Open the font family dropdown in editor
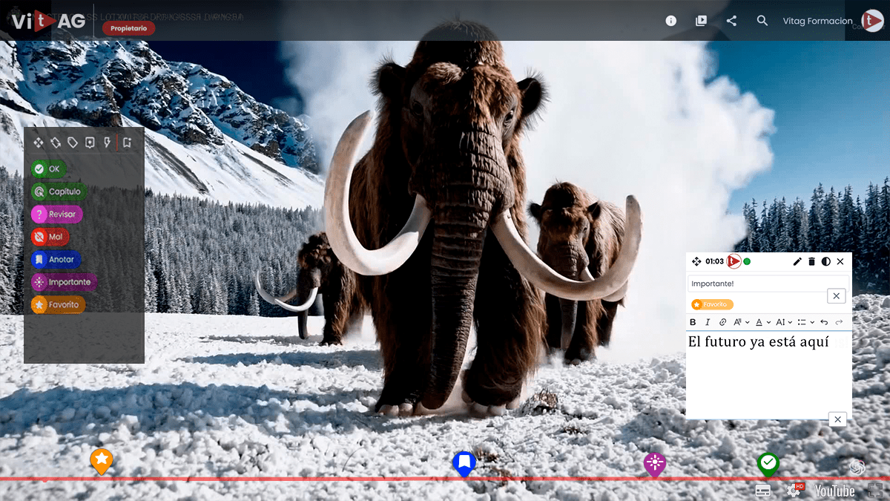Screen dimensions: 890x501 coord(742,322)
